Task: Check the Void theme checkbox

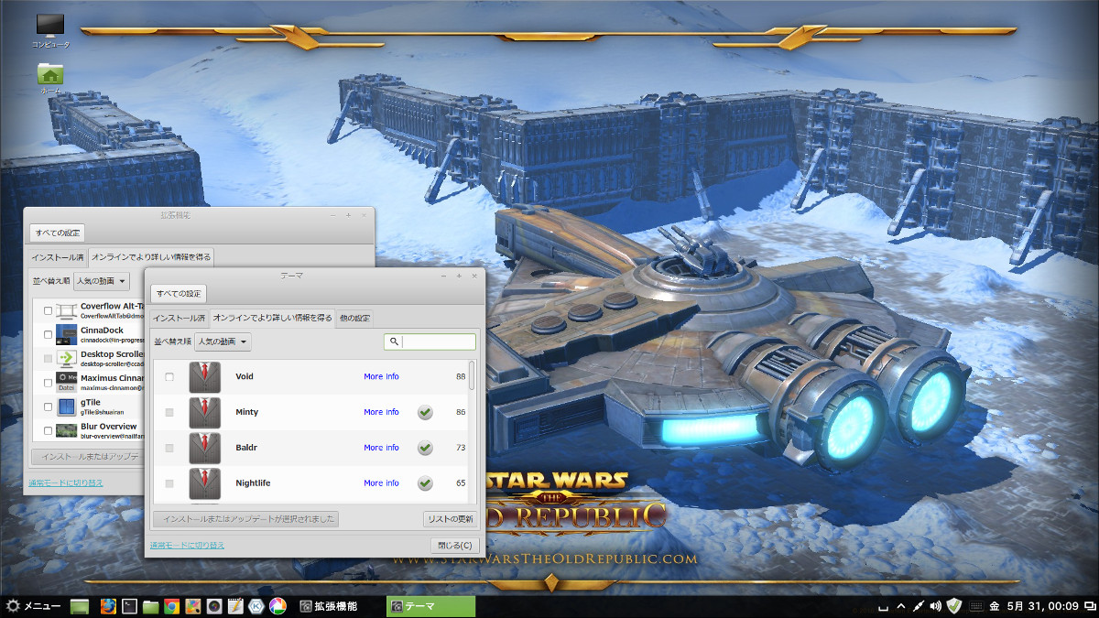Action: [169, 377]
